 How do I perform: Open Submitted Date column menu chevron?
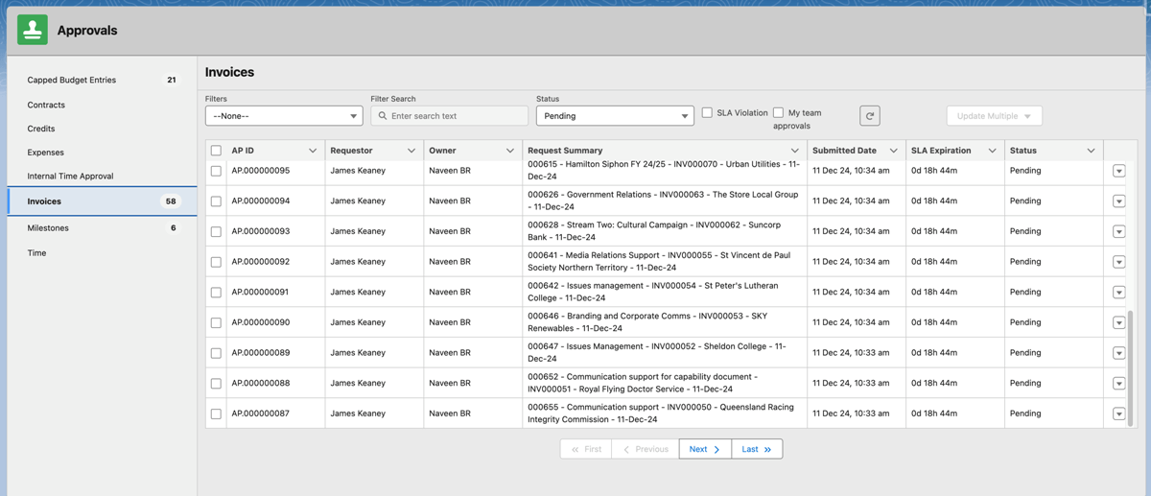(894, 151)
